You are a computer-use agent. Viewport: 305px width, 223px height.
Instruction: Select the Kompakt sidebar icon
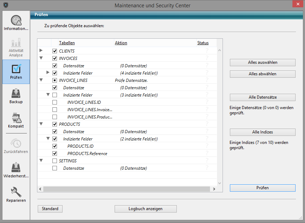pyautogui.click(x=16, y=118)
